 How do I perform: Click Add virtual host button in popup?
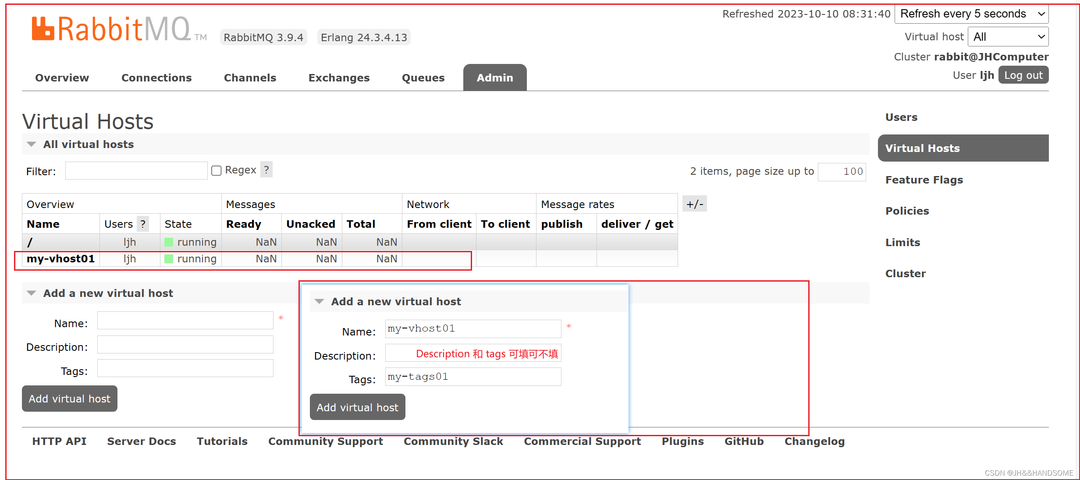click(358, 407)
